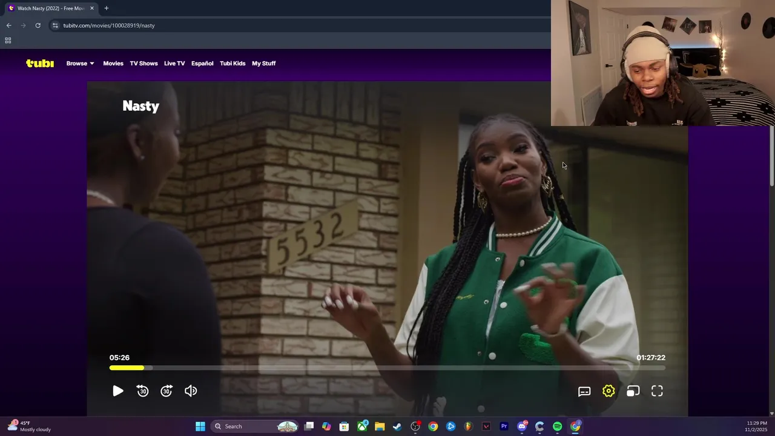The height and width of the screenshot is (436, 775).
Task: Open the subtitles and captions menu
Action: tap(584, 391)
